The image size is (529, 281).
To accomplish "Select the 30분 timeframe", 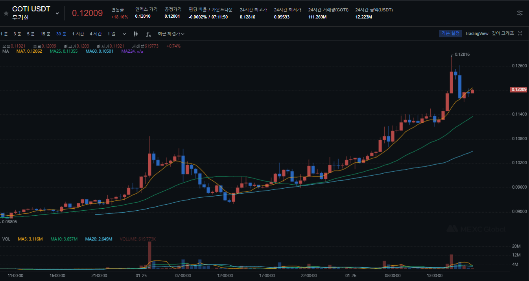I will 61,34.
